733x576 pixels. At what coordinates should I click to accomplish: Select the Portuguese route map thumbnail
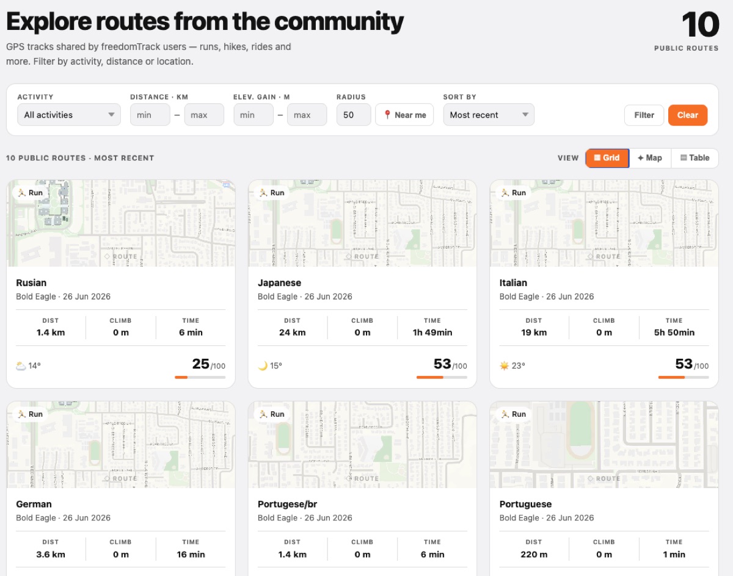(604, 445)
